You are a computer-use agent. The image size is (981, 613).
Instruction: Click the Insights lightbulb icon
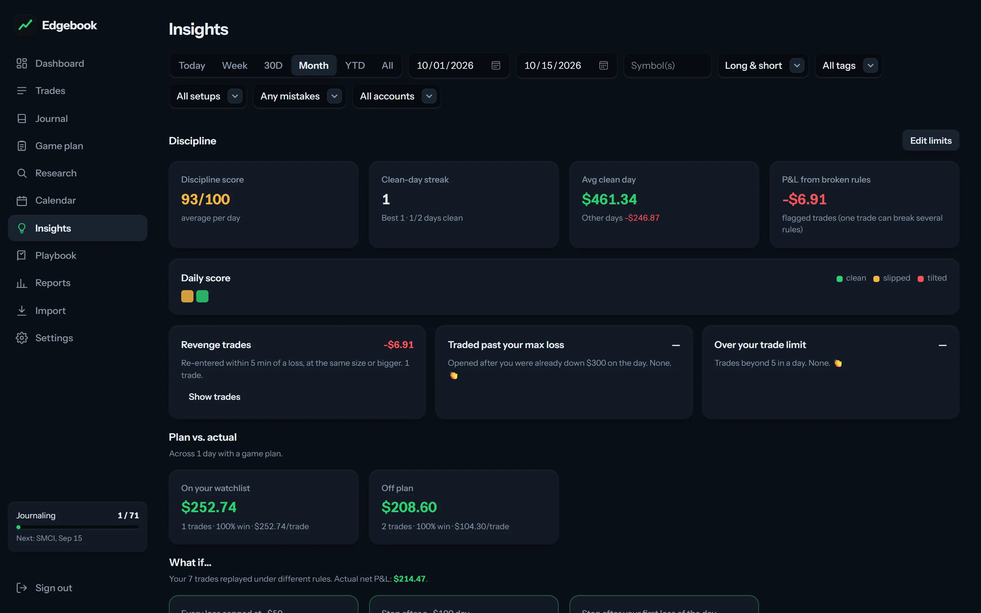[x=21, y=228]
